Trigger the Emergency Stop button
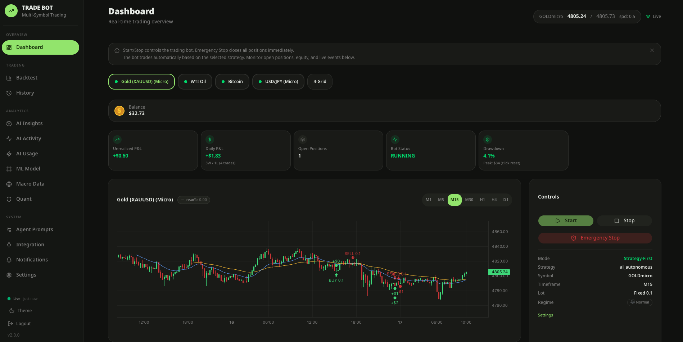 [595, 238]
